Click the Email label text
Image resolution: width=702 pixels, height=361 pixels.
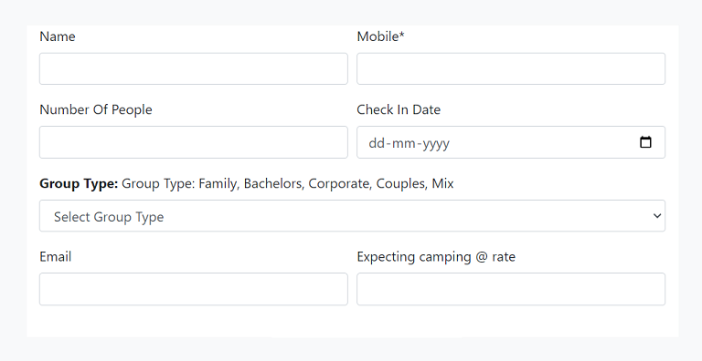[x=56, y=256]
